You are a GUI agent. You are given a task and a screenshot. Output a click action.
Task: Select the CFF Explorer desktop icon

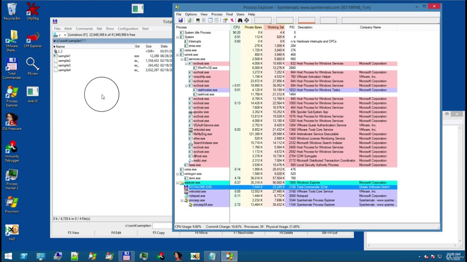click(x=32, y=39)
